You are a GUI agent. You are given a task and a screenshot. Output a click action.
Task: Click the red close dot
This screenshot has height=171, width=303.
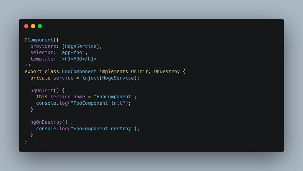[x=26, y=26]
